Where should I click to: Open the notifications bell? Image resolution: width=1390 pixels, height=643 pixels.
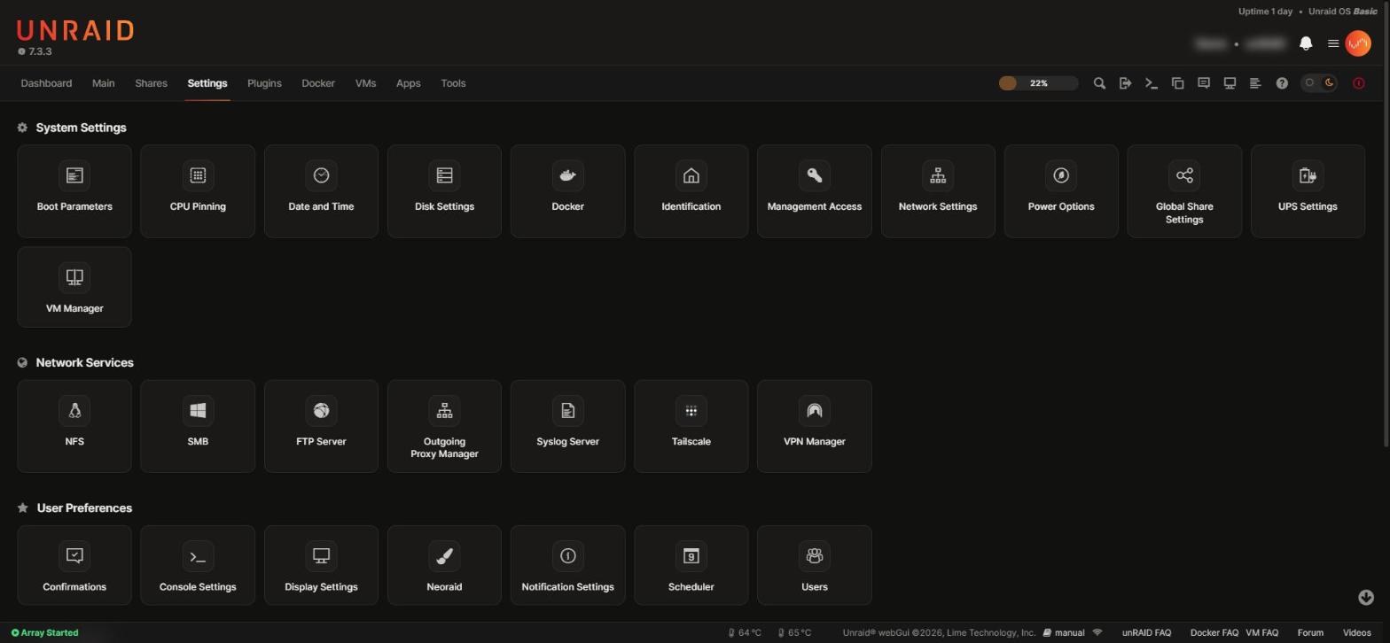[x=1306, y=43]
